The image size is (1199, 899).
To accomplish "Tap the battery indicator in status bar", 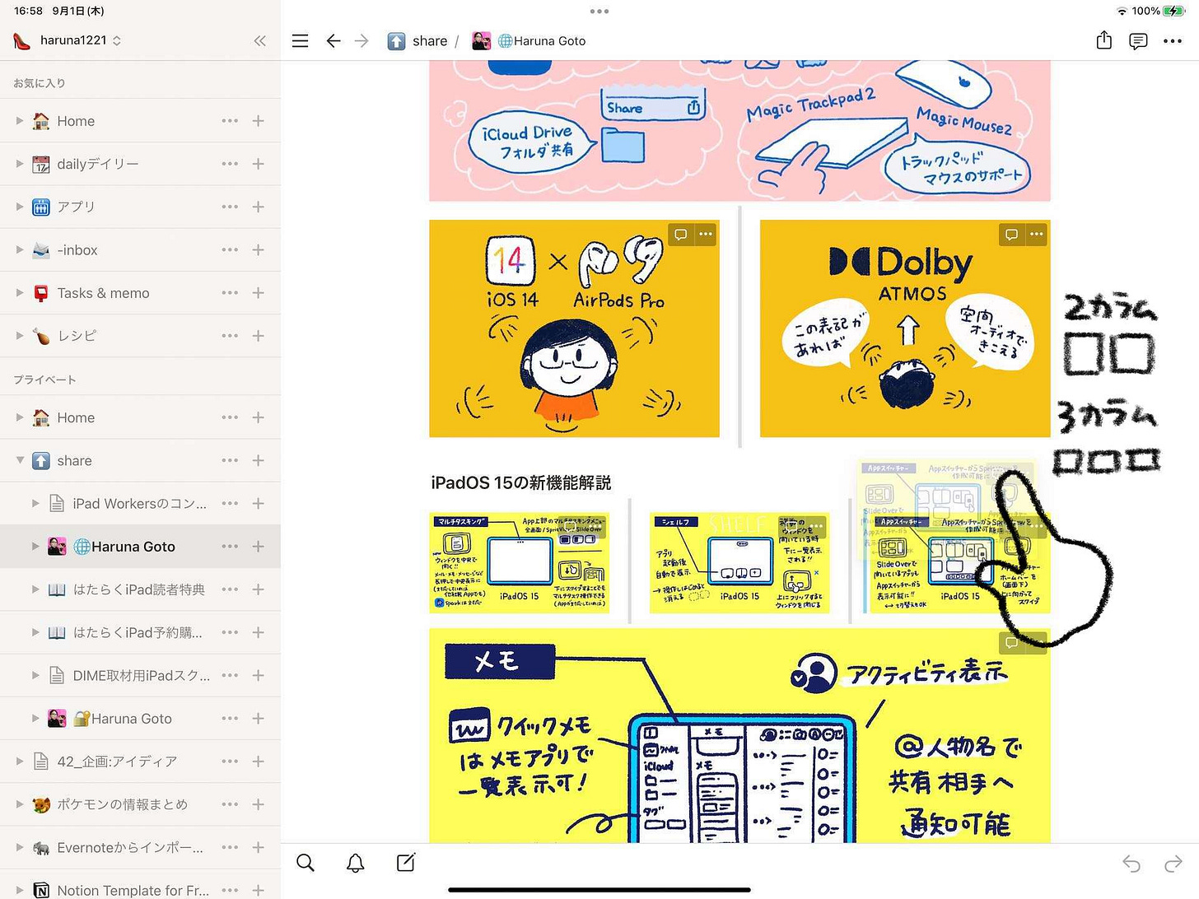I will click(x=1173, y=11).
